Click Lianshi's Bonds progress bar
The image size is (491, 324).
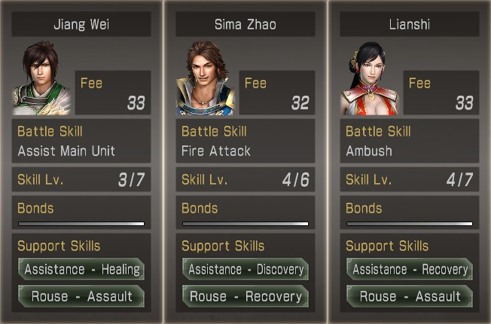pos(410,224)
